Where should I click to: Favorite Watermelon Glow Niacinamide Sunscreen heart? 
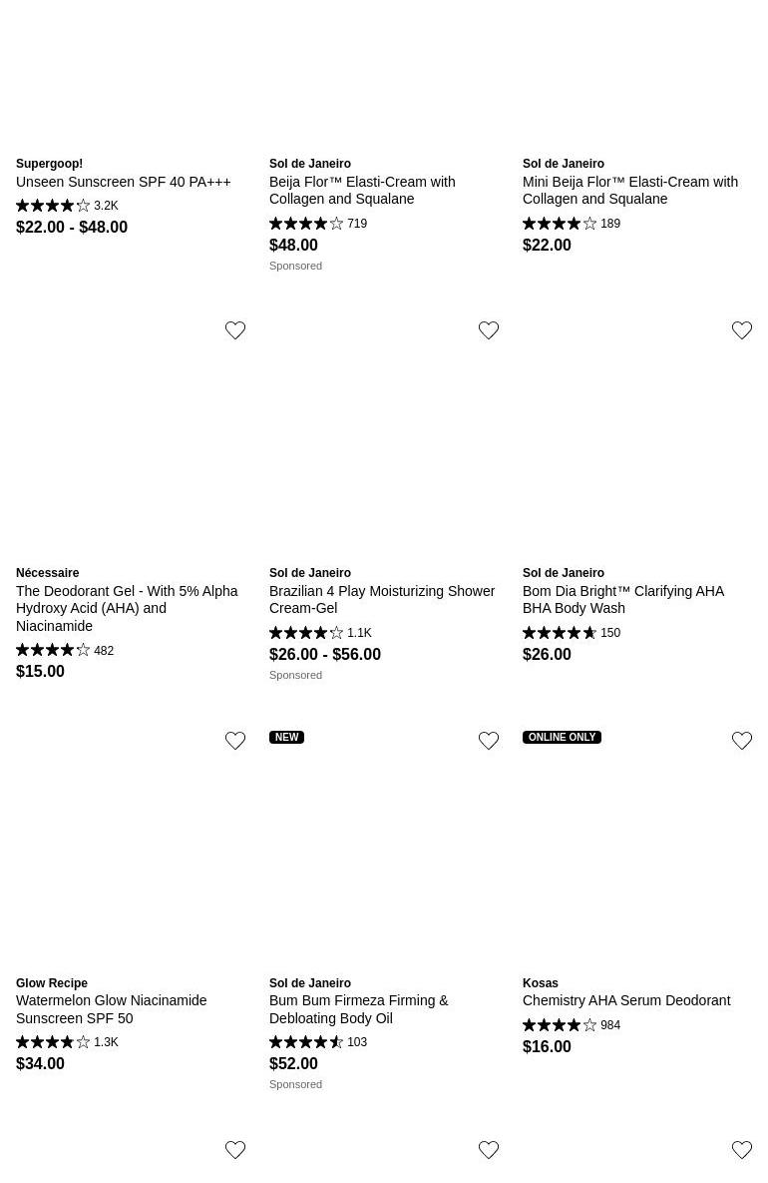[235, 741]
